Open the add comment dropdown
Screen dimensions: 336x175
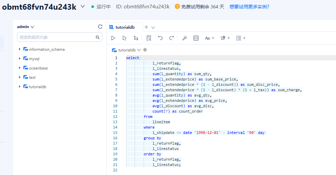225,38
